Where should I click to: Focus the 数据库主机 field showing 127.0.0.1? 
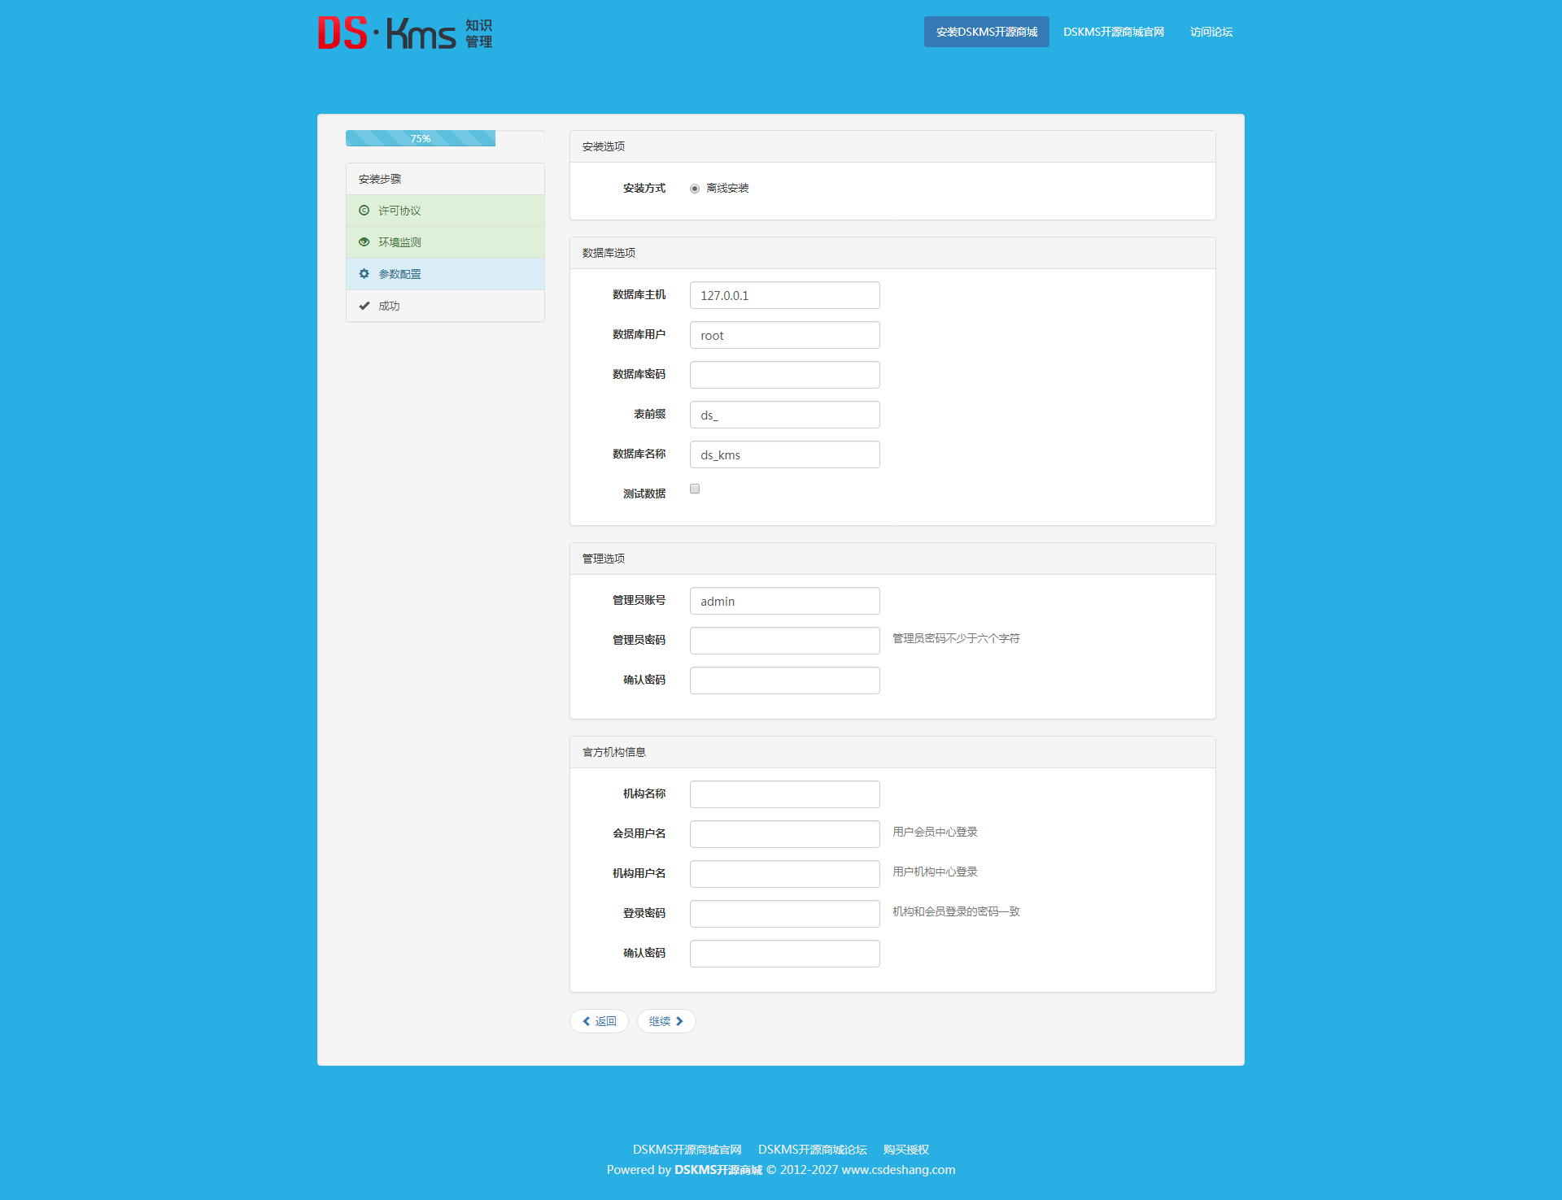[x=785, y=295]
